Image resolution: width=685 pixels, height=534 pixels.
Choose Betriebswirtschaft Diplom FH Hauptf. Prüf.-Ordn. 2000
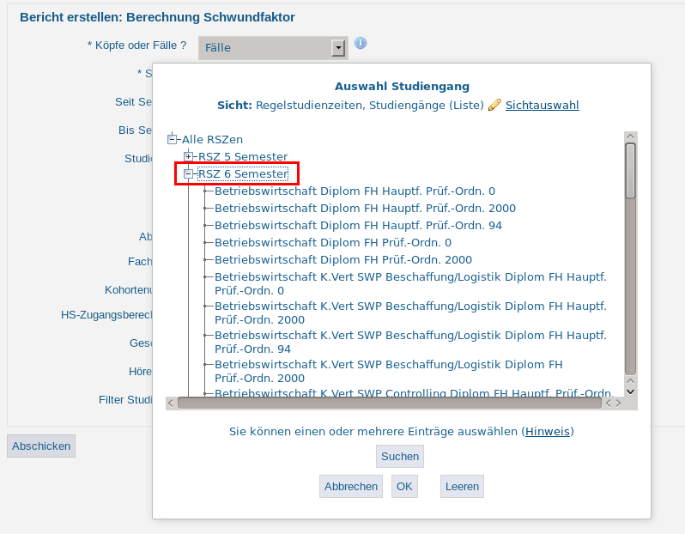click(365, 208)
